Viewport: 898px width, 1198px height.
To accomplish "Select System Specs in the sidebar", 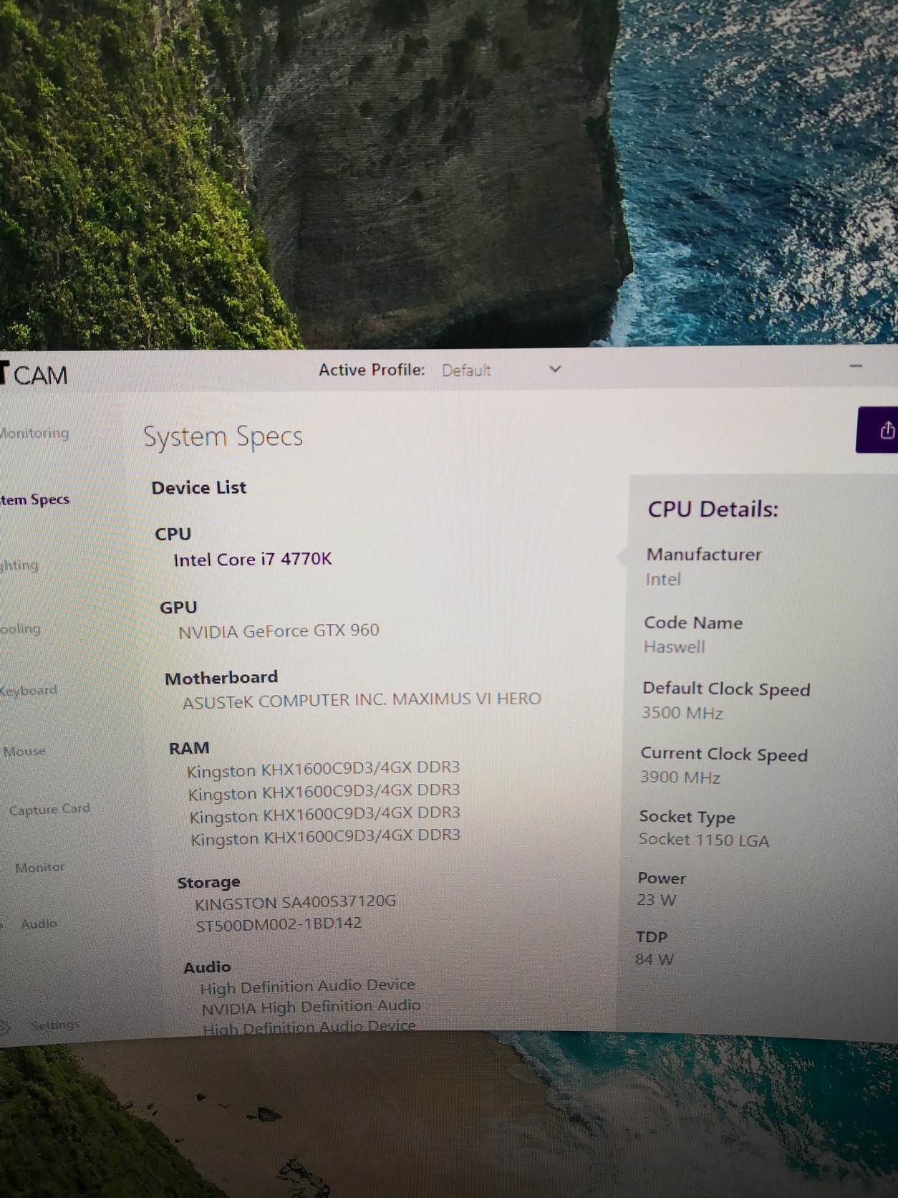I will 35,499.
